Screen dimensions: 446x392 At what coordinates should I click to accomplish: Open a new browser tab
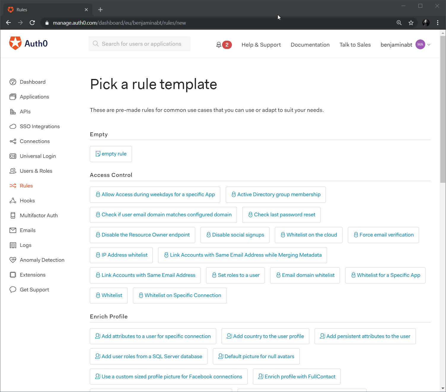coord(100,9)
